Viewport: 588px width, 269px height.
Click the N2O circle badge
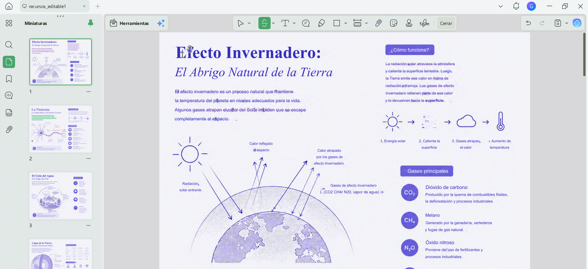[x=410, y=248]
